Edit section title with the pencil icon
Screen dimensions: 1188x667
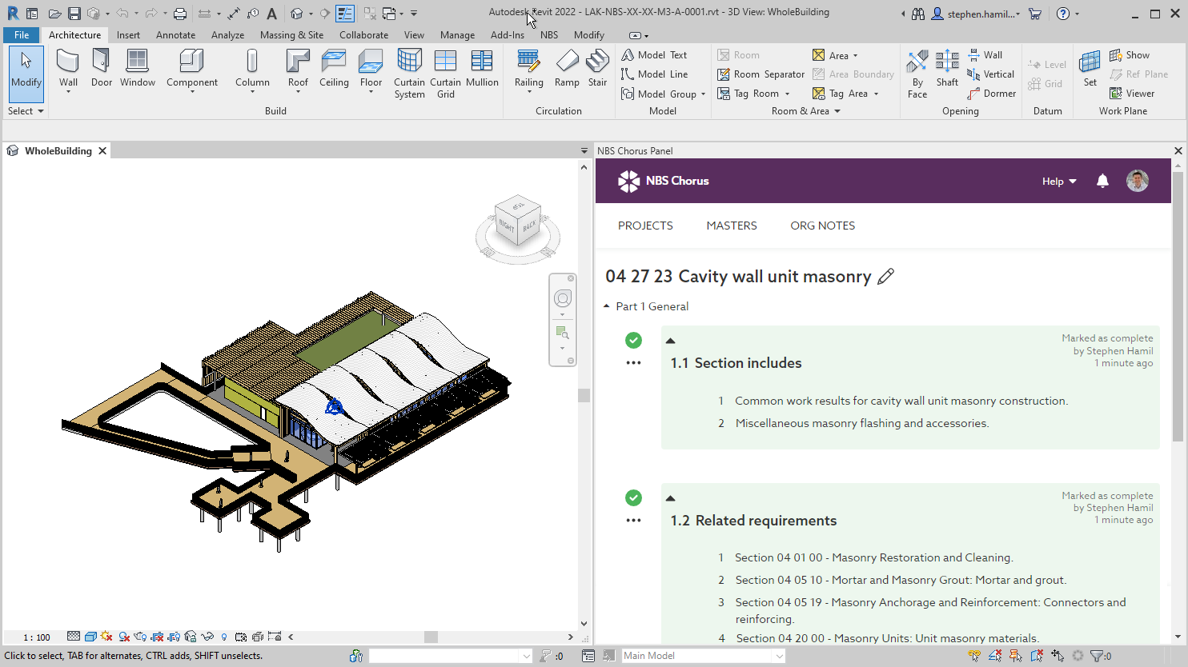(x=885, y=277)
